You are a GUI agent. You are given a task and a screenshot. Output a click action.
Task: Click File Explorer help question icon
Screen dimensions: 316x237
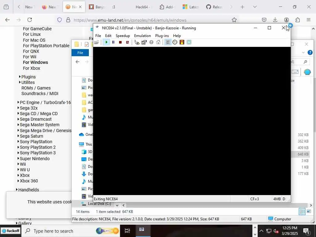310,52
